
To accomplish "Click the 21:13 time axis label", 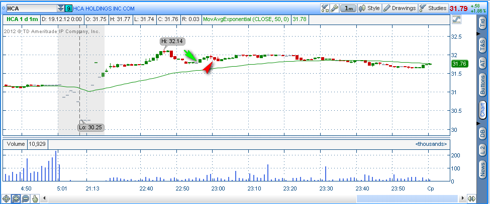I will (92, 189).
